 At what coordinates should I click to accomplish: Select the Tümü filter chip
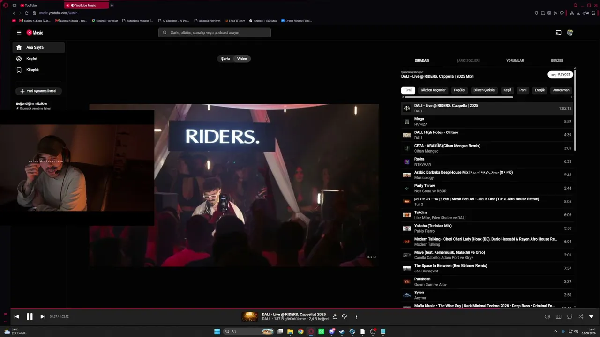pos(408,90)
